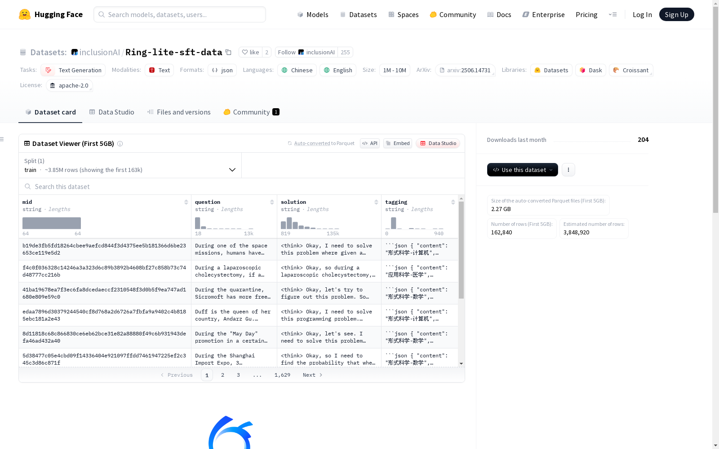Click the Hugging Face logo icon
This screenshot has width=719, height=449.
(x=25, y=14)
